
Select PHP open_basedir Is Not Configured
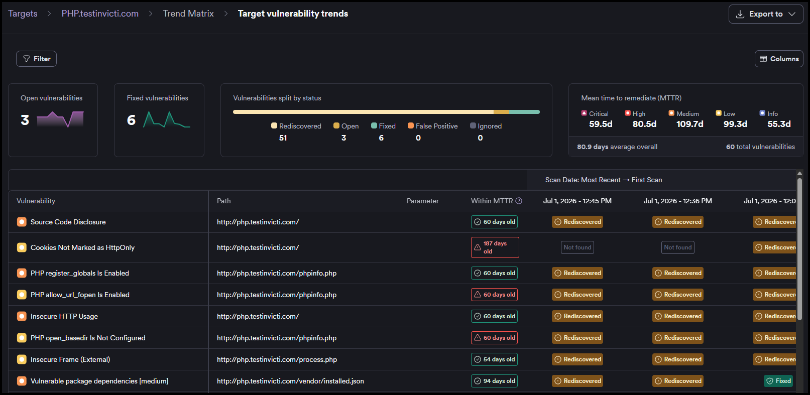pos(88,338)
